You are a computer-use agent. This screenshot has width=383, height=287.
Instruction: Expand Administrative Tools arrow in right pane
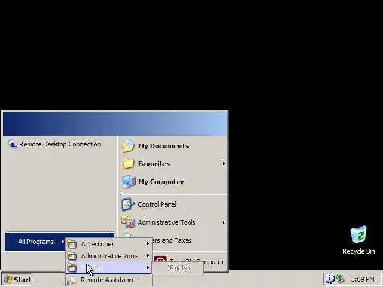pyautogui.click(x=223, y=222)
